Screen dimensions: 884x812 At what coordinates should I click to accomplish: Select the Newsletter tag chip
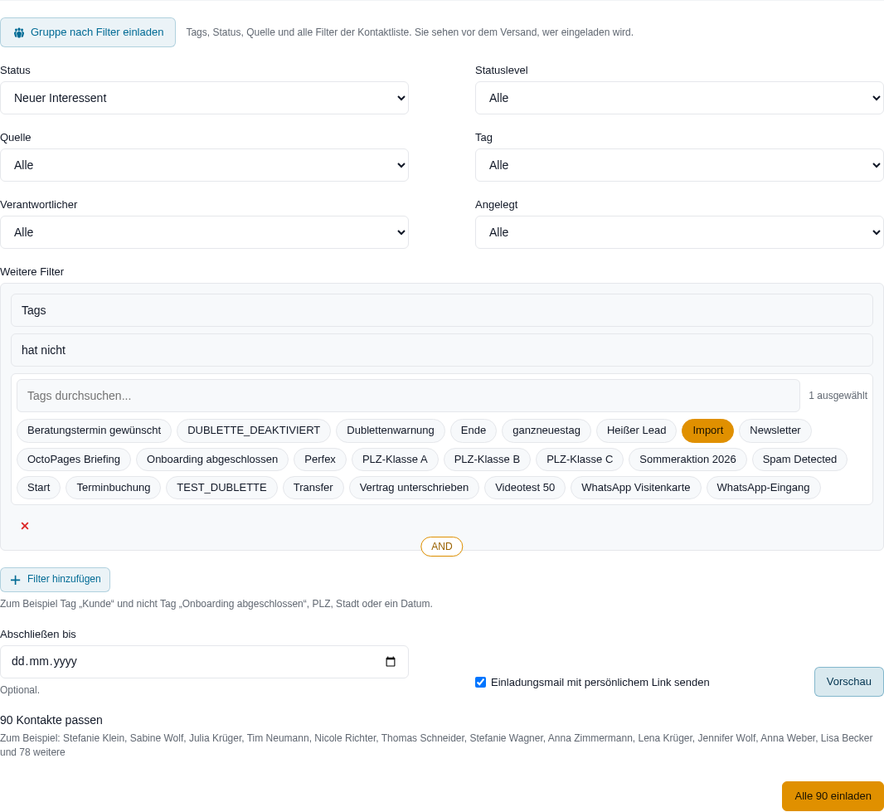[x=775, y=430]
